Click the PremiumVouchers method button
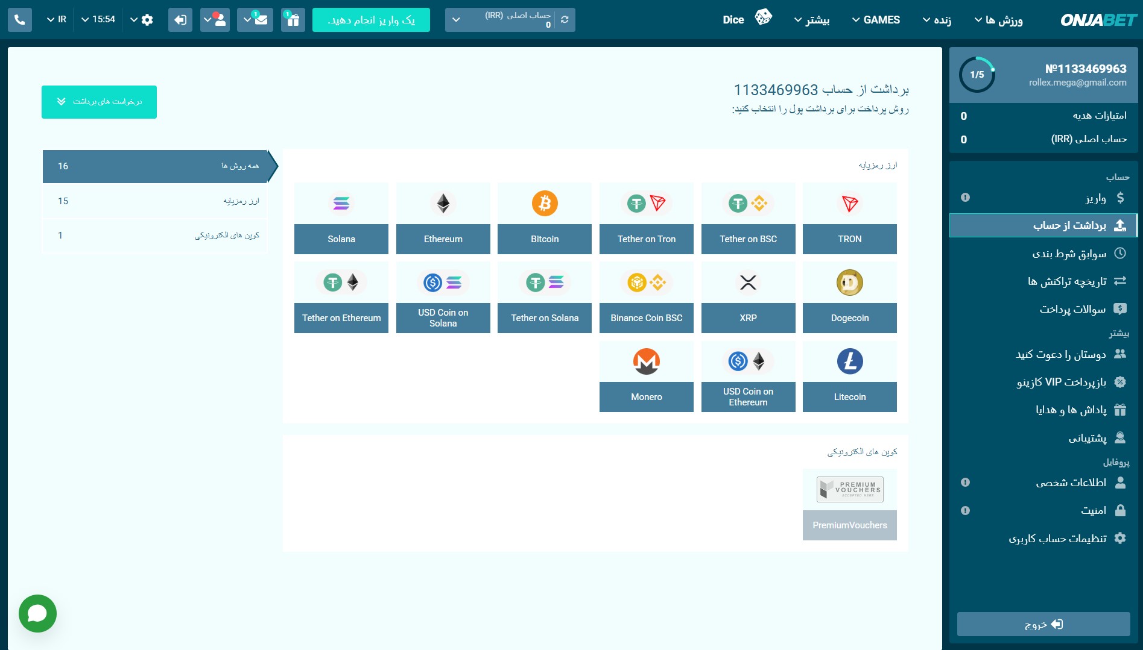 [850, 525]
